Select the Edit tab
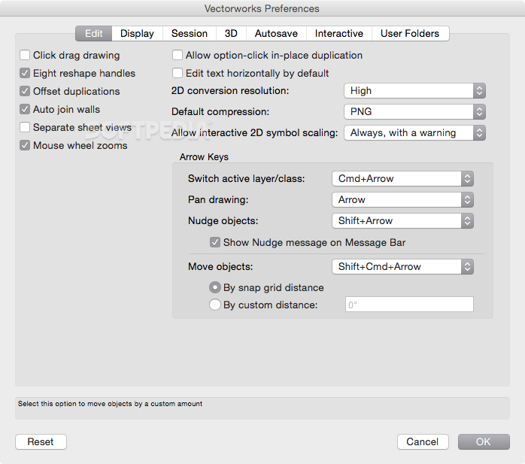 [x=94, y=34]
